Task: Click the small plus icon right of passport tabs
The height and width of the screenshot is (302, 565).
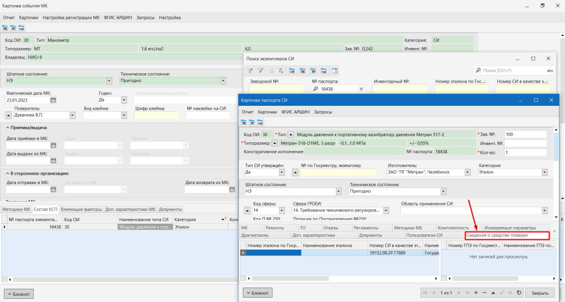Action: [554, 231]
